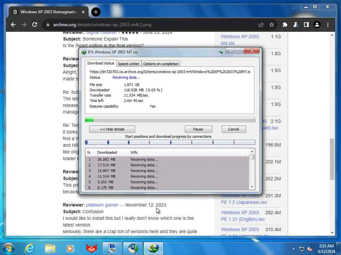341x255 pixels.
Task: Open the browser three-dot menu
Action: pyautogui.click(x=328, y=25)
